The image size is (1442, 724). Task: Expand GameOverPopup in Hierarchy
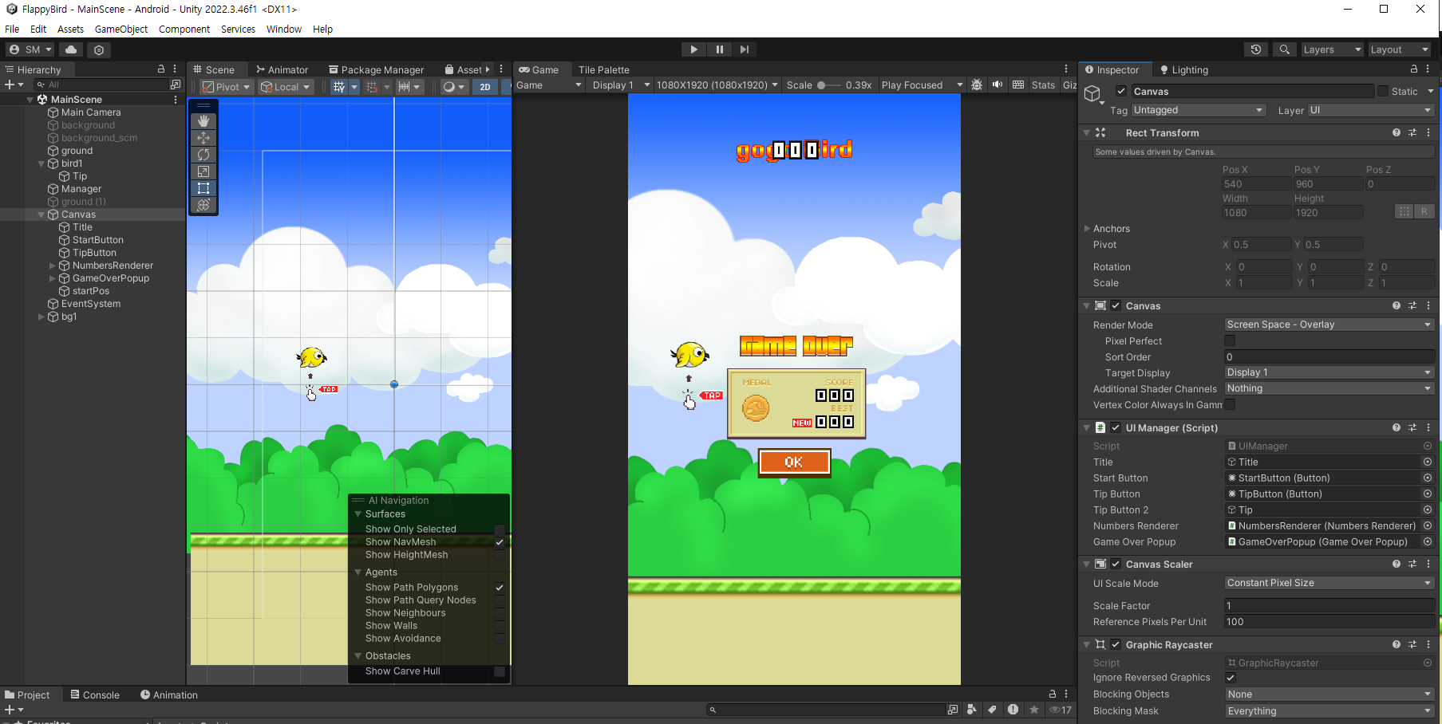point(53,278)
